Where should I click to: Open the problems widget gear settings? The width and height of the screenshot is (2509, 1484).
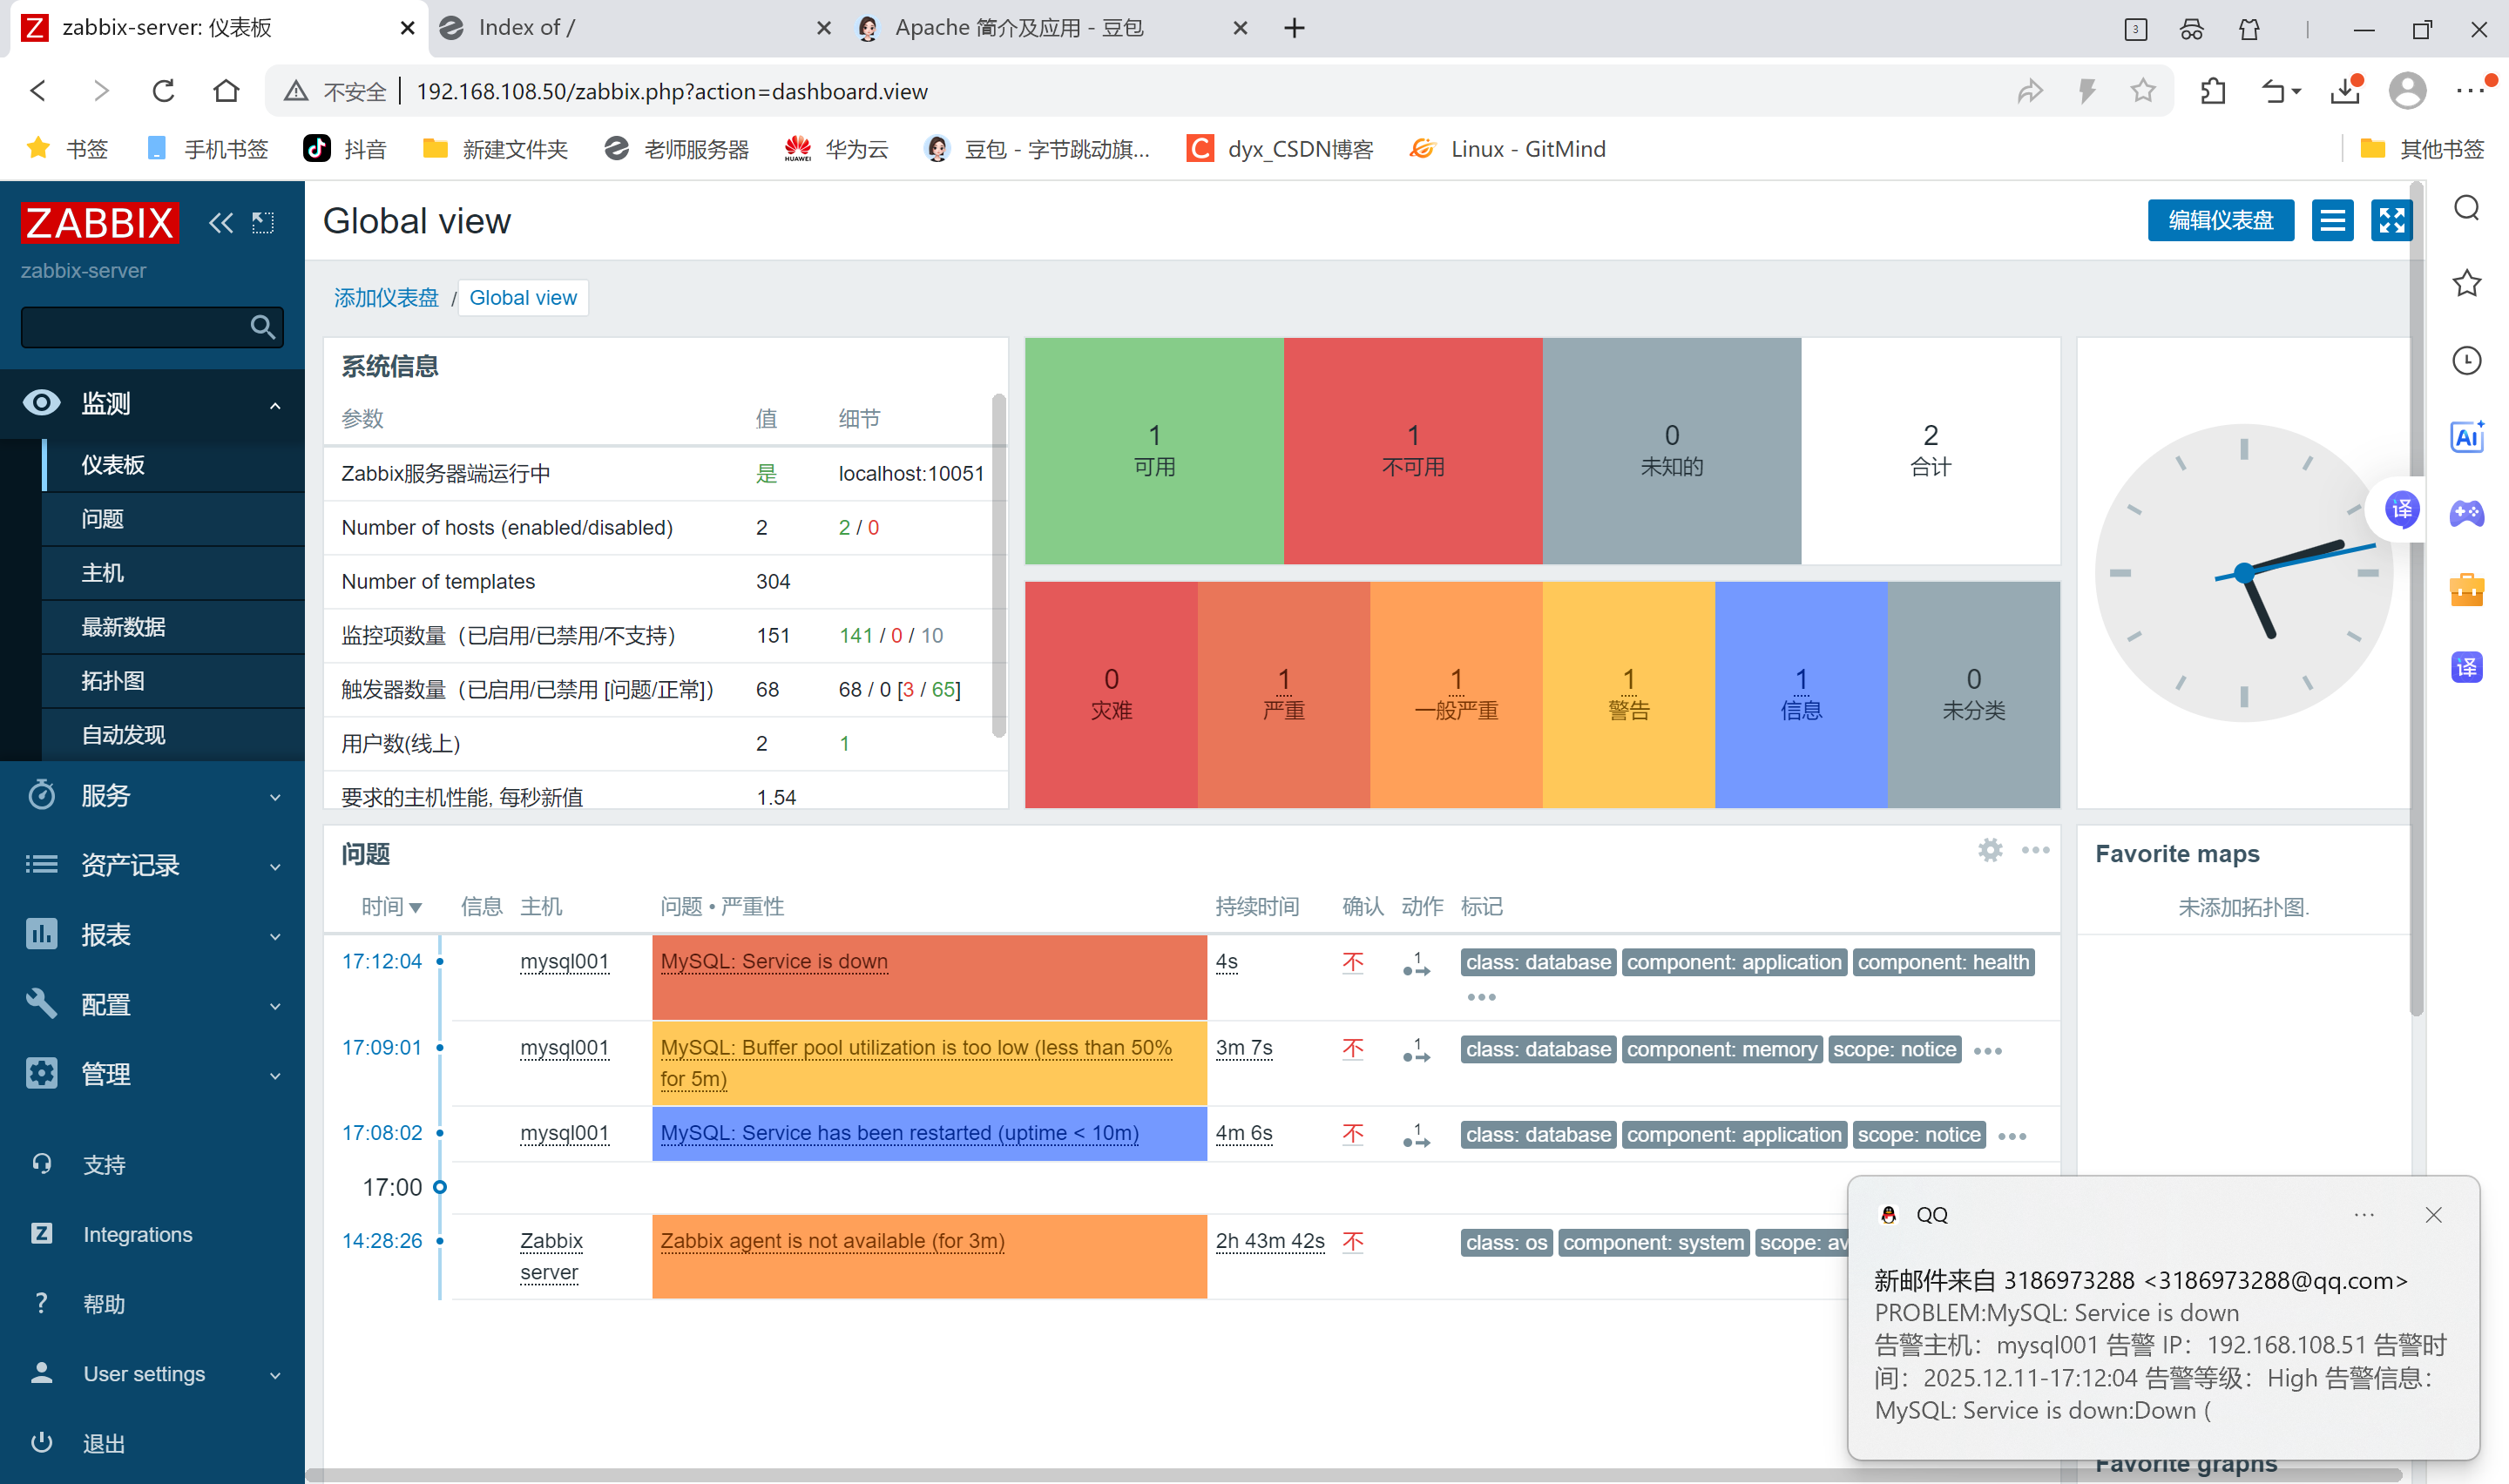[x=1990, y=850]
